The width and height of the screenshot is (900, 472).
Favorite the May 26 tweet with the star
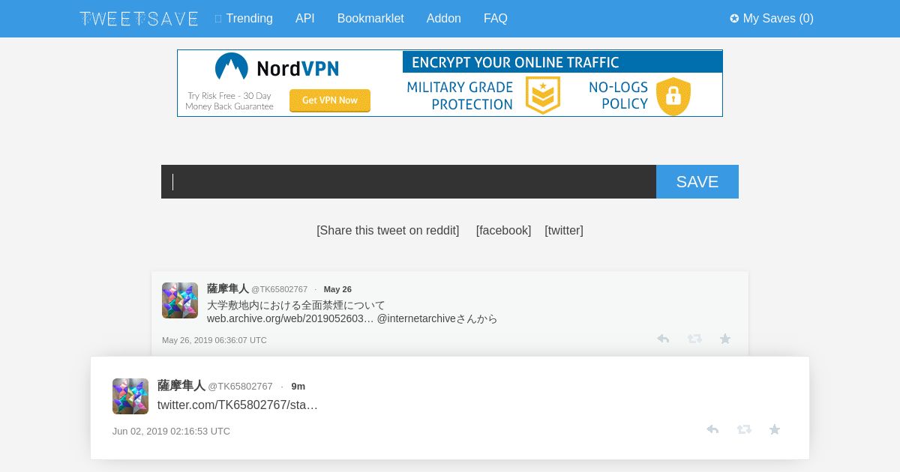pyautogui.click(x=725, y=339)
